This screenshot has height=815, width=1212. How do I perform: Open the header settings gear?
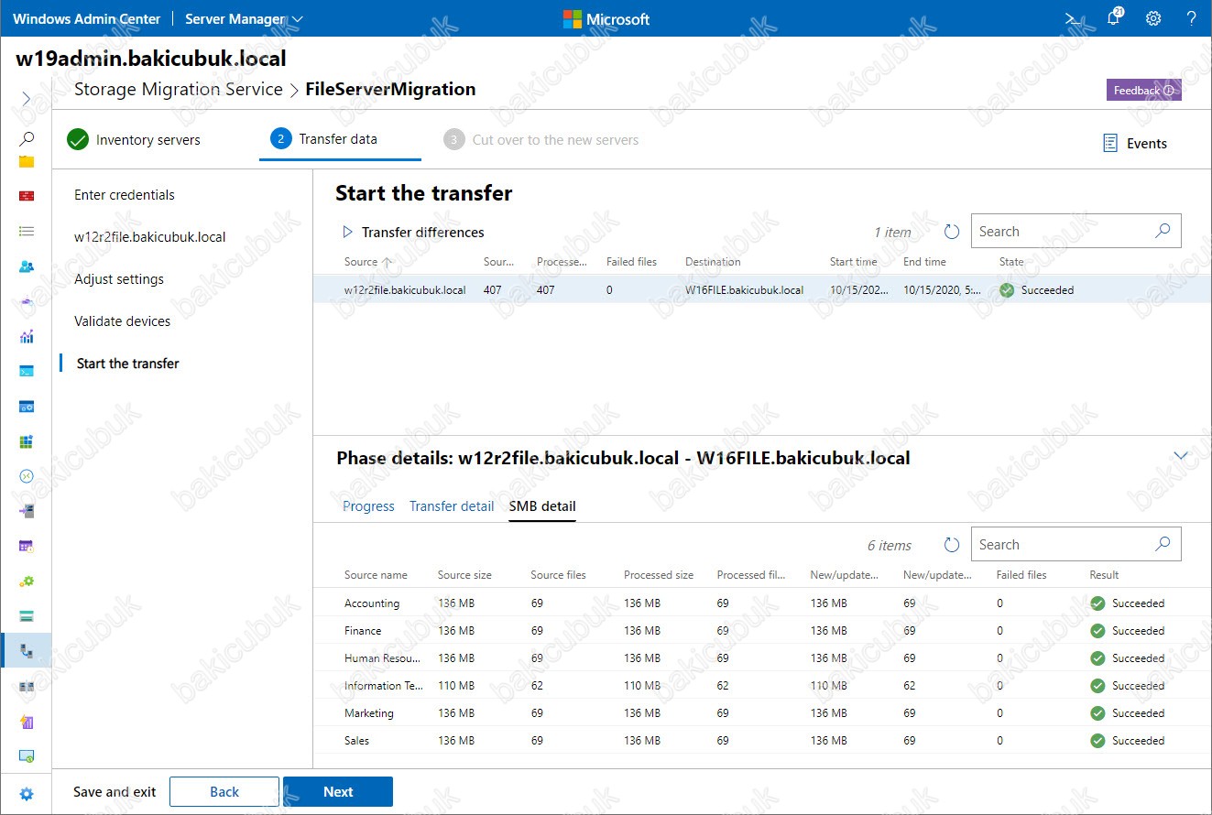coord(1153,18)
